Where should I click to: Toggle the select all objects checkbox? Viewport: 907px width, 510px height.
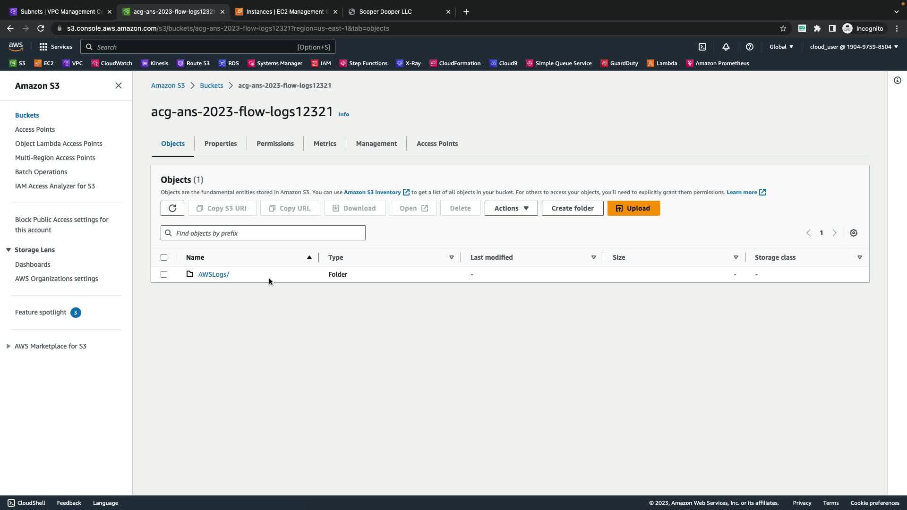[x=164, y=257]
